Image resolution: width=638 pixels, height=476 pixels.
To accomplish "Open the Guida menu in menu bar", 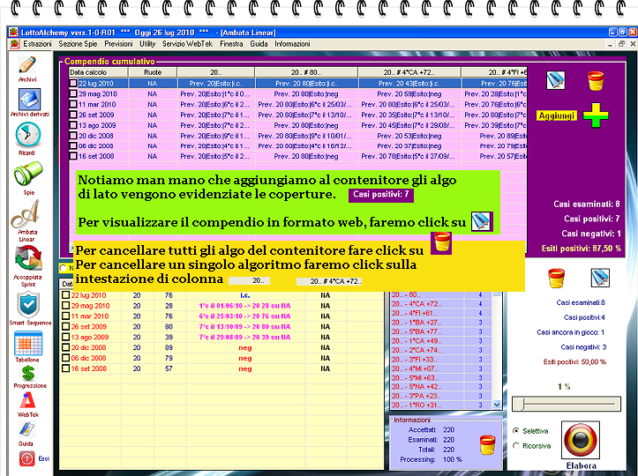I will click(259, 44).
